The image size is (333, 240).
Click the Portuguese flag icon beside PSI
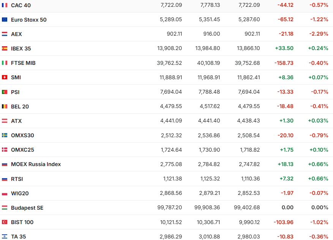[5, 92]
